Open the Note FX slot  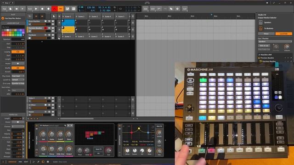98,149
